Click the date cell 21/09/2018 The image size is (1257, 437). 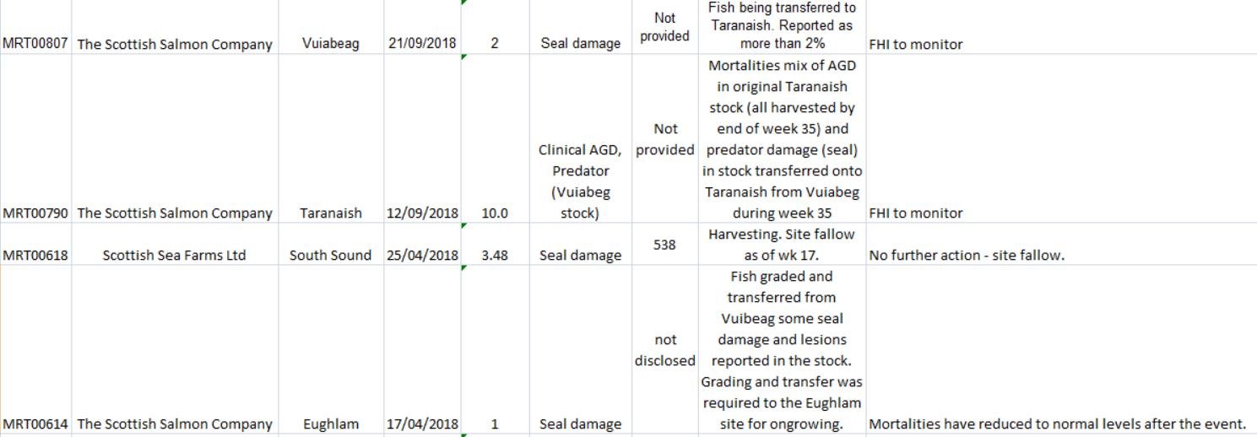[x=422, y=44]
